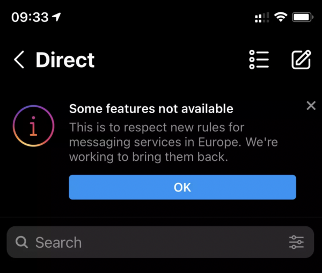The image size is (322, 273).
Task: Tap the Search placeholder text
Action: [x=58, y=242]
